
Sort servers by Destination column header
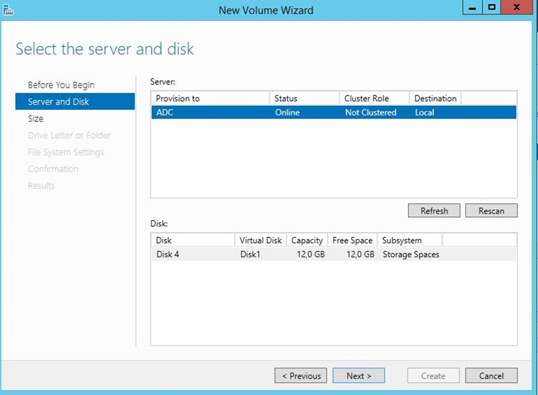click(x=435, y=99)
